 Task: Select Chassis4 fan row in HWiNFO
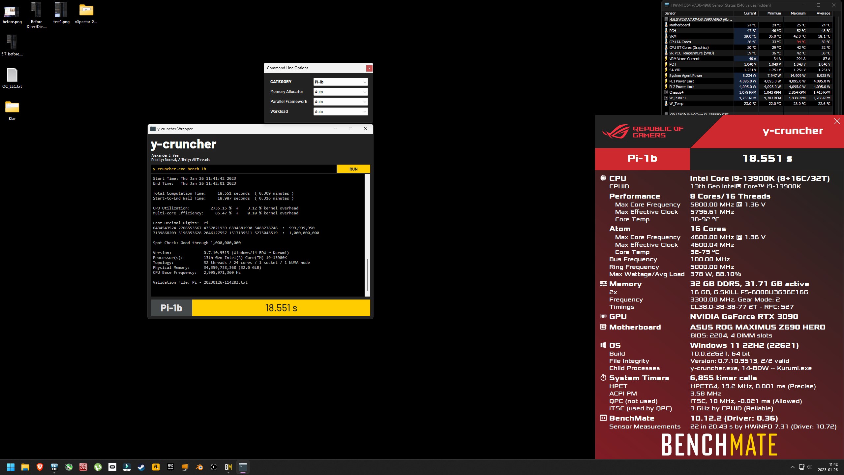pos(748,92)
